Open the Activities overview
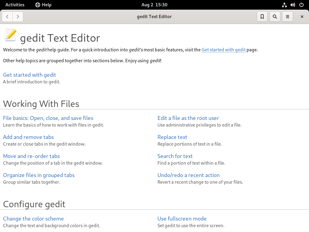Image resolution: width=309 pixels, height=232 pixels. coord(15,5)
